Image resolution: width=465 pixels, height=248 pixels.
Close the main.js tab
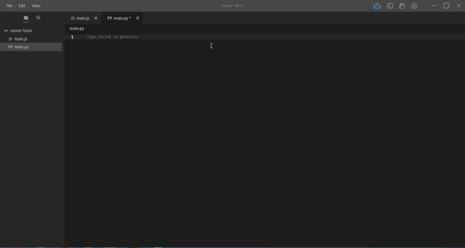pos(96,18)
